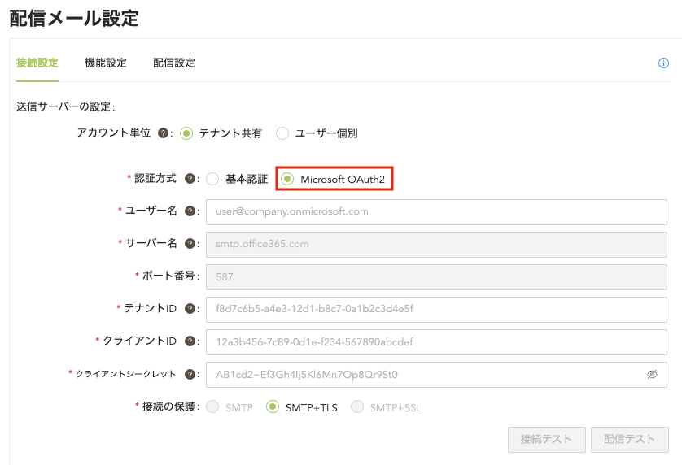
Task: Choose 基本認証 authentication method
Action: point(212,179)
